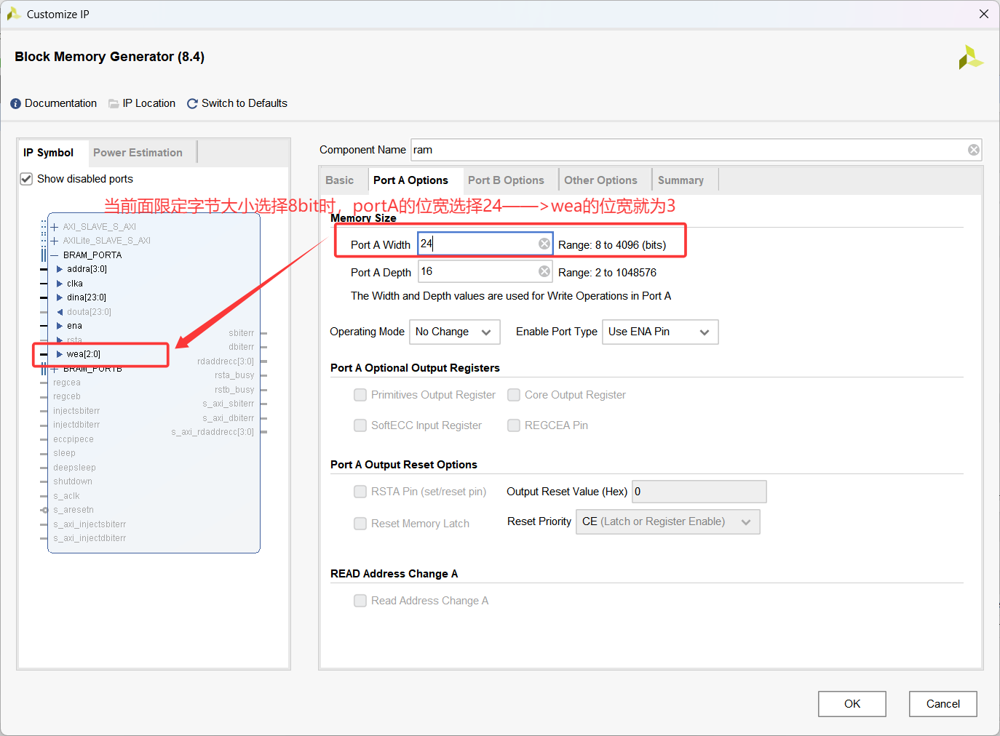Select the Port A Options tab
Image resolution: width=1000 pixels, height=736 pixels.
point(410,180)
